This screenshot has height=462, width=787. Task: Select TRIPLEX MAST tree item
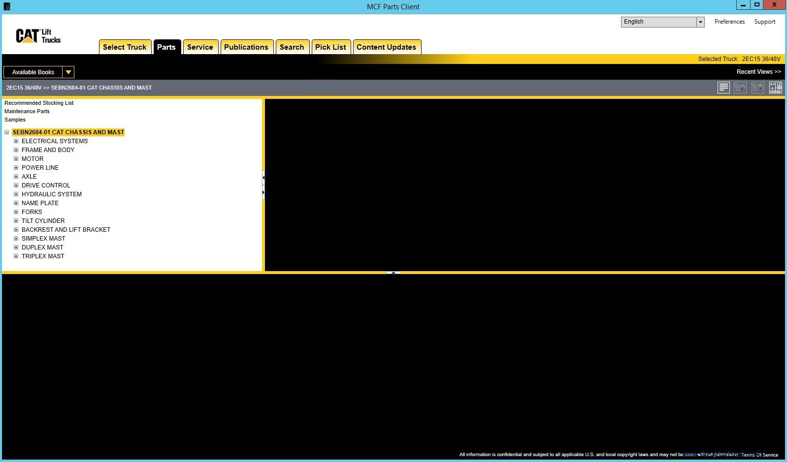point(43,256)
